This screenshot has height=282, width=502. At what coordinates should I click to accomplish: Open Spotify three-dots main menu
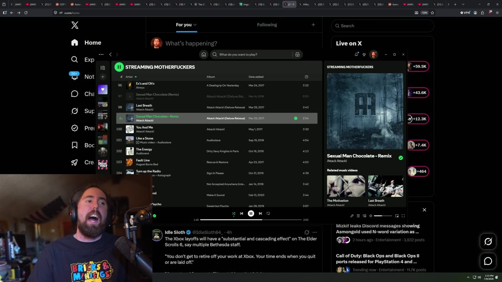pos(101,54)
